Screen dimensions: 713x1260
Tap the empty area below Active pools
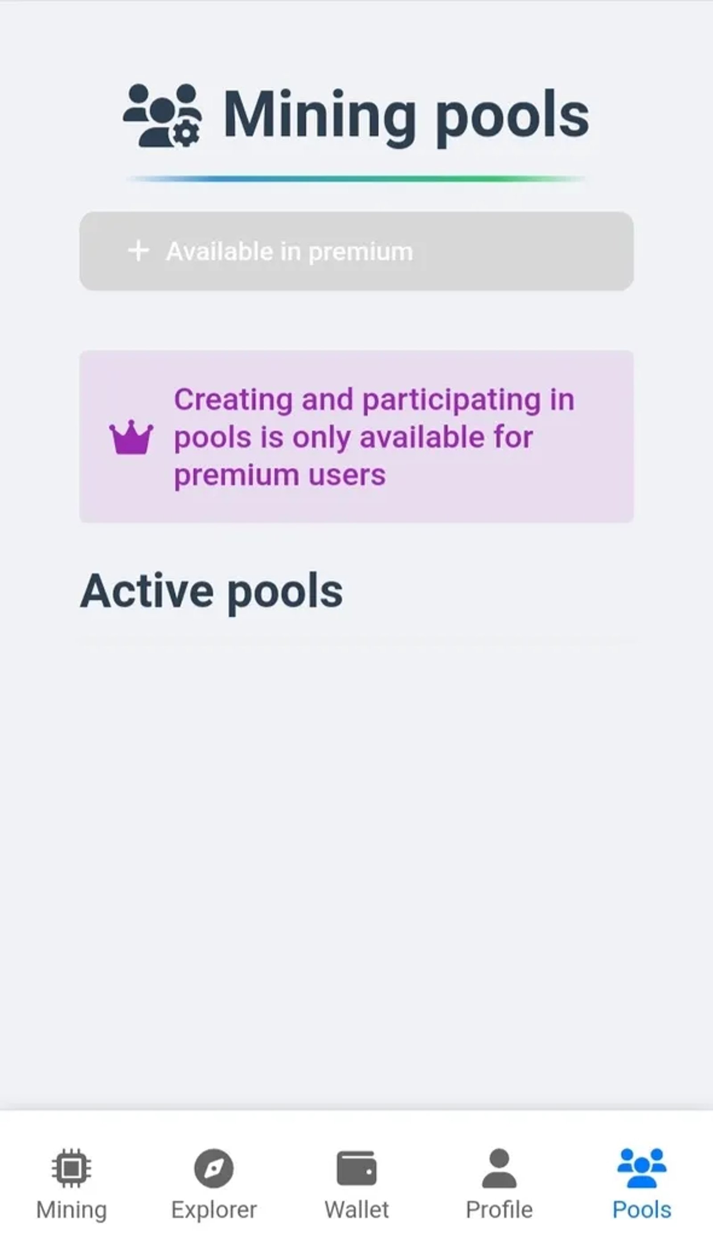pos(356,833)
